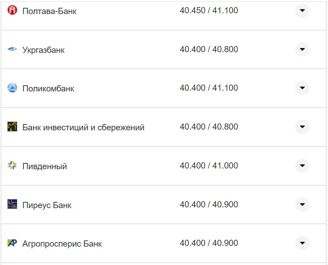Open the Укргазбанк name link
Screen dimensions: 328x265
point(42,49)
